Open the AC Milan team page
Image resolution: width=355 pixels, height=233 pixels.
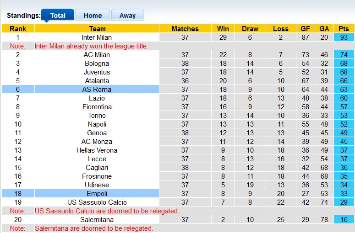(x=97, y=55)
